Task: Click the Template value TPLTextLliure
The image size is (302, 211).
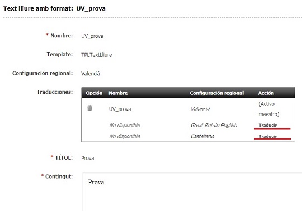Action: pyautogui.click(x=97, y=55)
